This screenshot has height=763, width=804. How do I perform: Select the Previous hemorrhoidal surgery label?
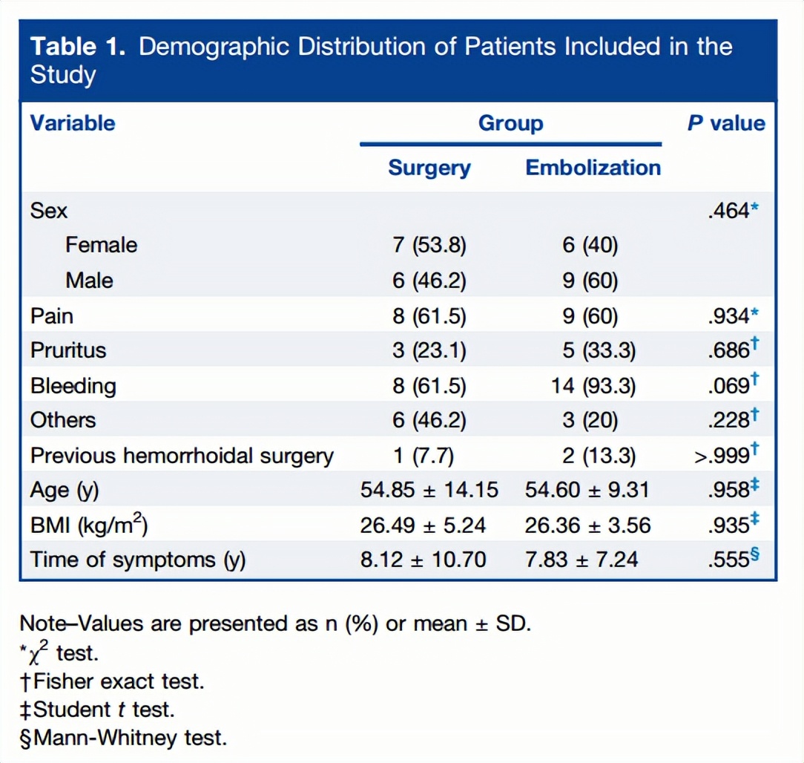tap(182, 456)
